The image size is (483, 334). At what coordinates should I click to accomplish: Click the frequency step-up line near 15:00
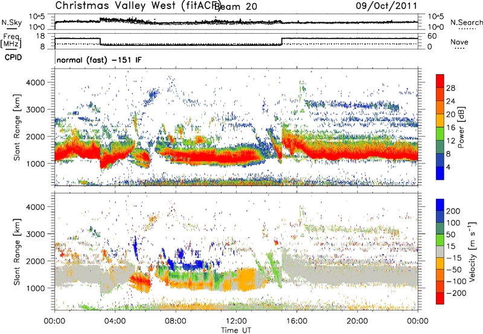click(281, 42)
